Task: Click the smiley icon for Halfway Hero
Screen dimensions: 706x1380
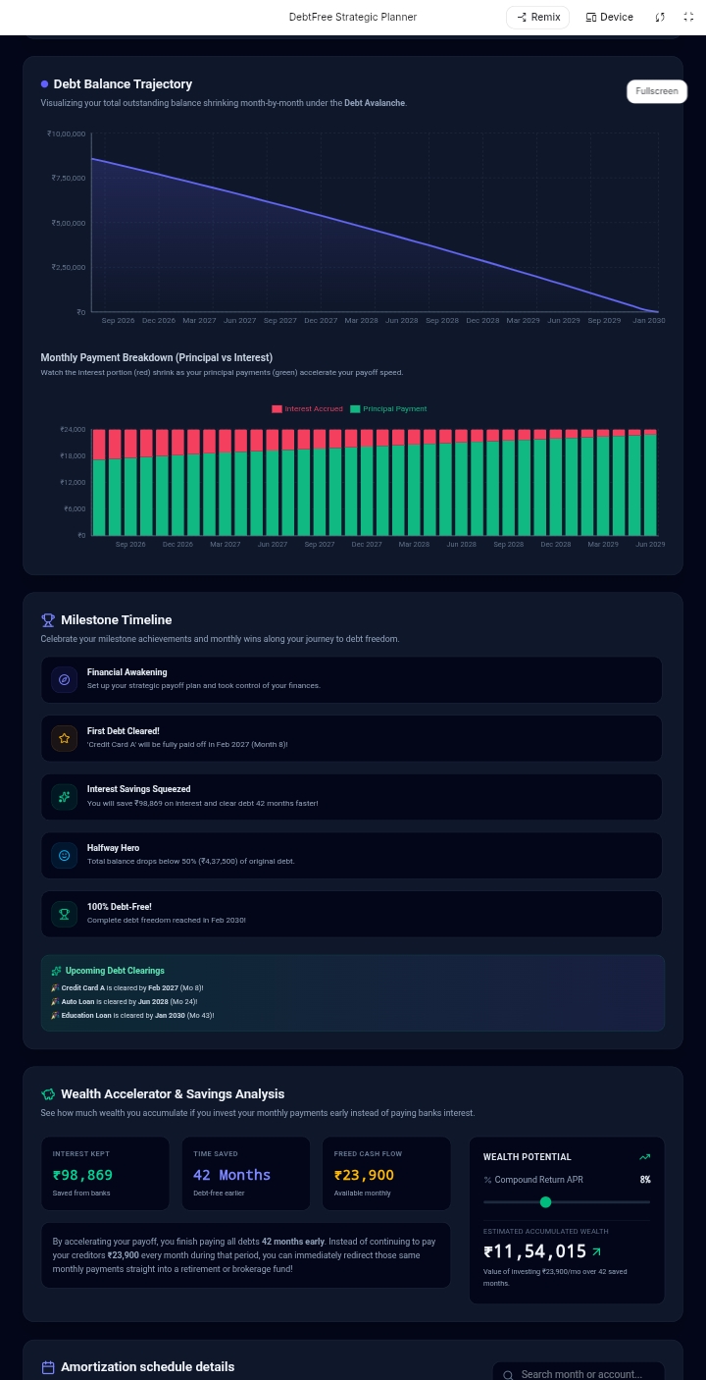Action: (x=65, y=855)
